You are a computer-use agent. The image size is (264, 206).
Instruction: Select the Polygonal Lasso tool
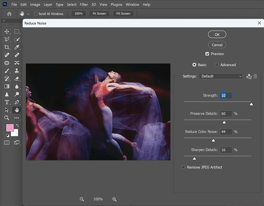coord(7,39)
